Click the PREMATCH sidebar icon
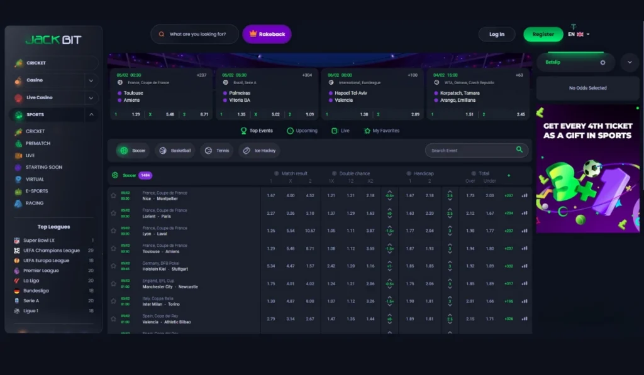Screen dimensions: 644x375 (18, 144)
